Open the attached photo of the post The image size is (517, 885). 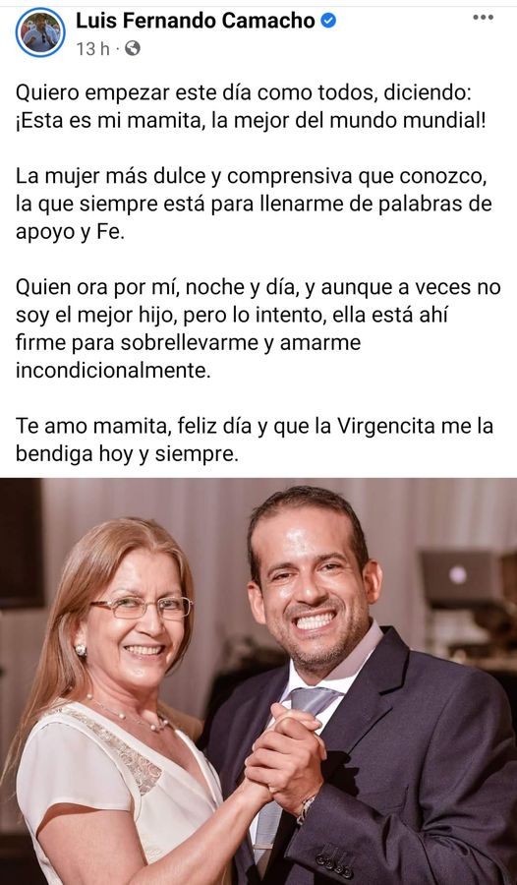pyautogui.click(x=258, y=681)
